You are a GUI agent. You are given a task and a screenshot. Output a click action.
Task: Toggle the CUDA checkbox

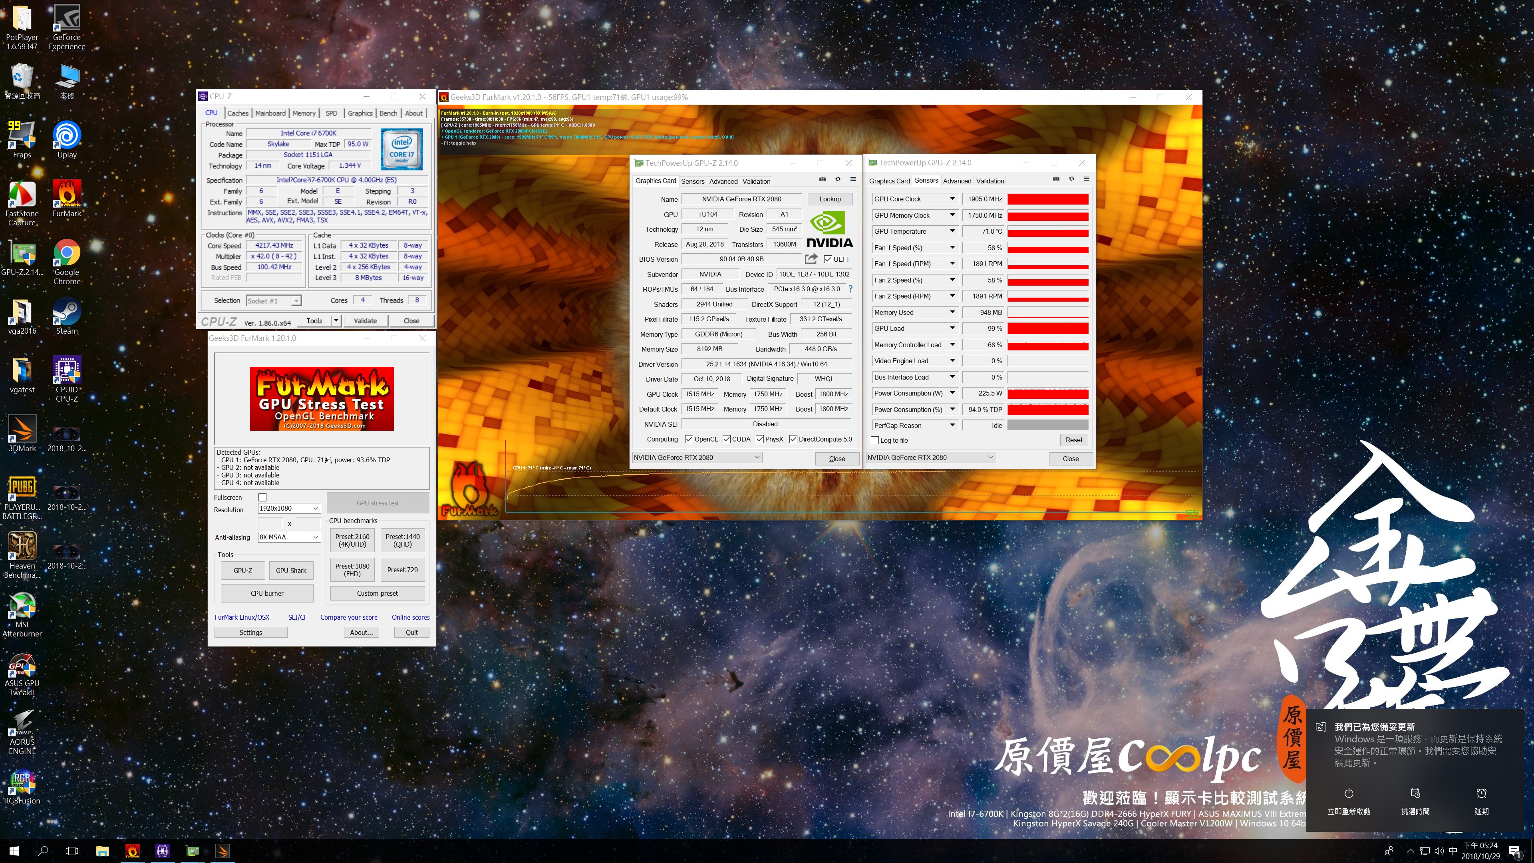(727, 439)
